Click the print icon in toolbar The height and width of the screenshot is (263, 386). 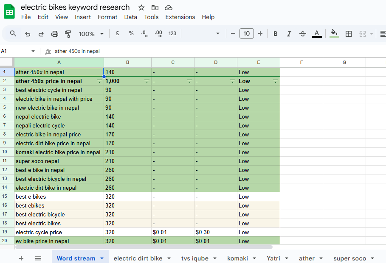tap(55, 34)
